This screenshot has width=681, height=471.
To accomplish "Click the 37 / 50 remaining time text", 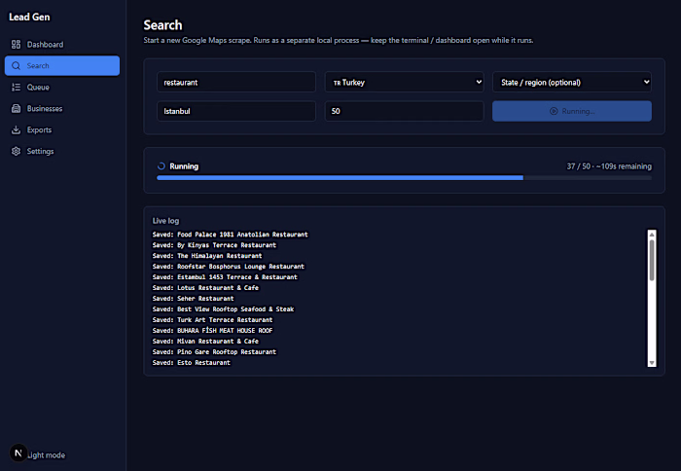I will [x=609, y=166].
